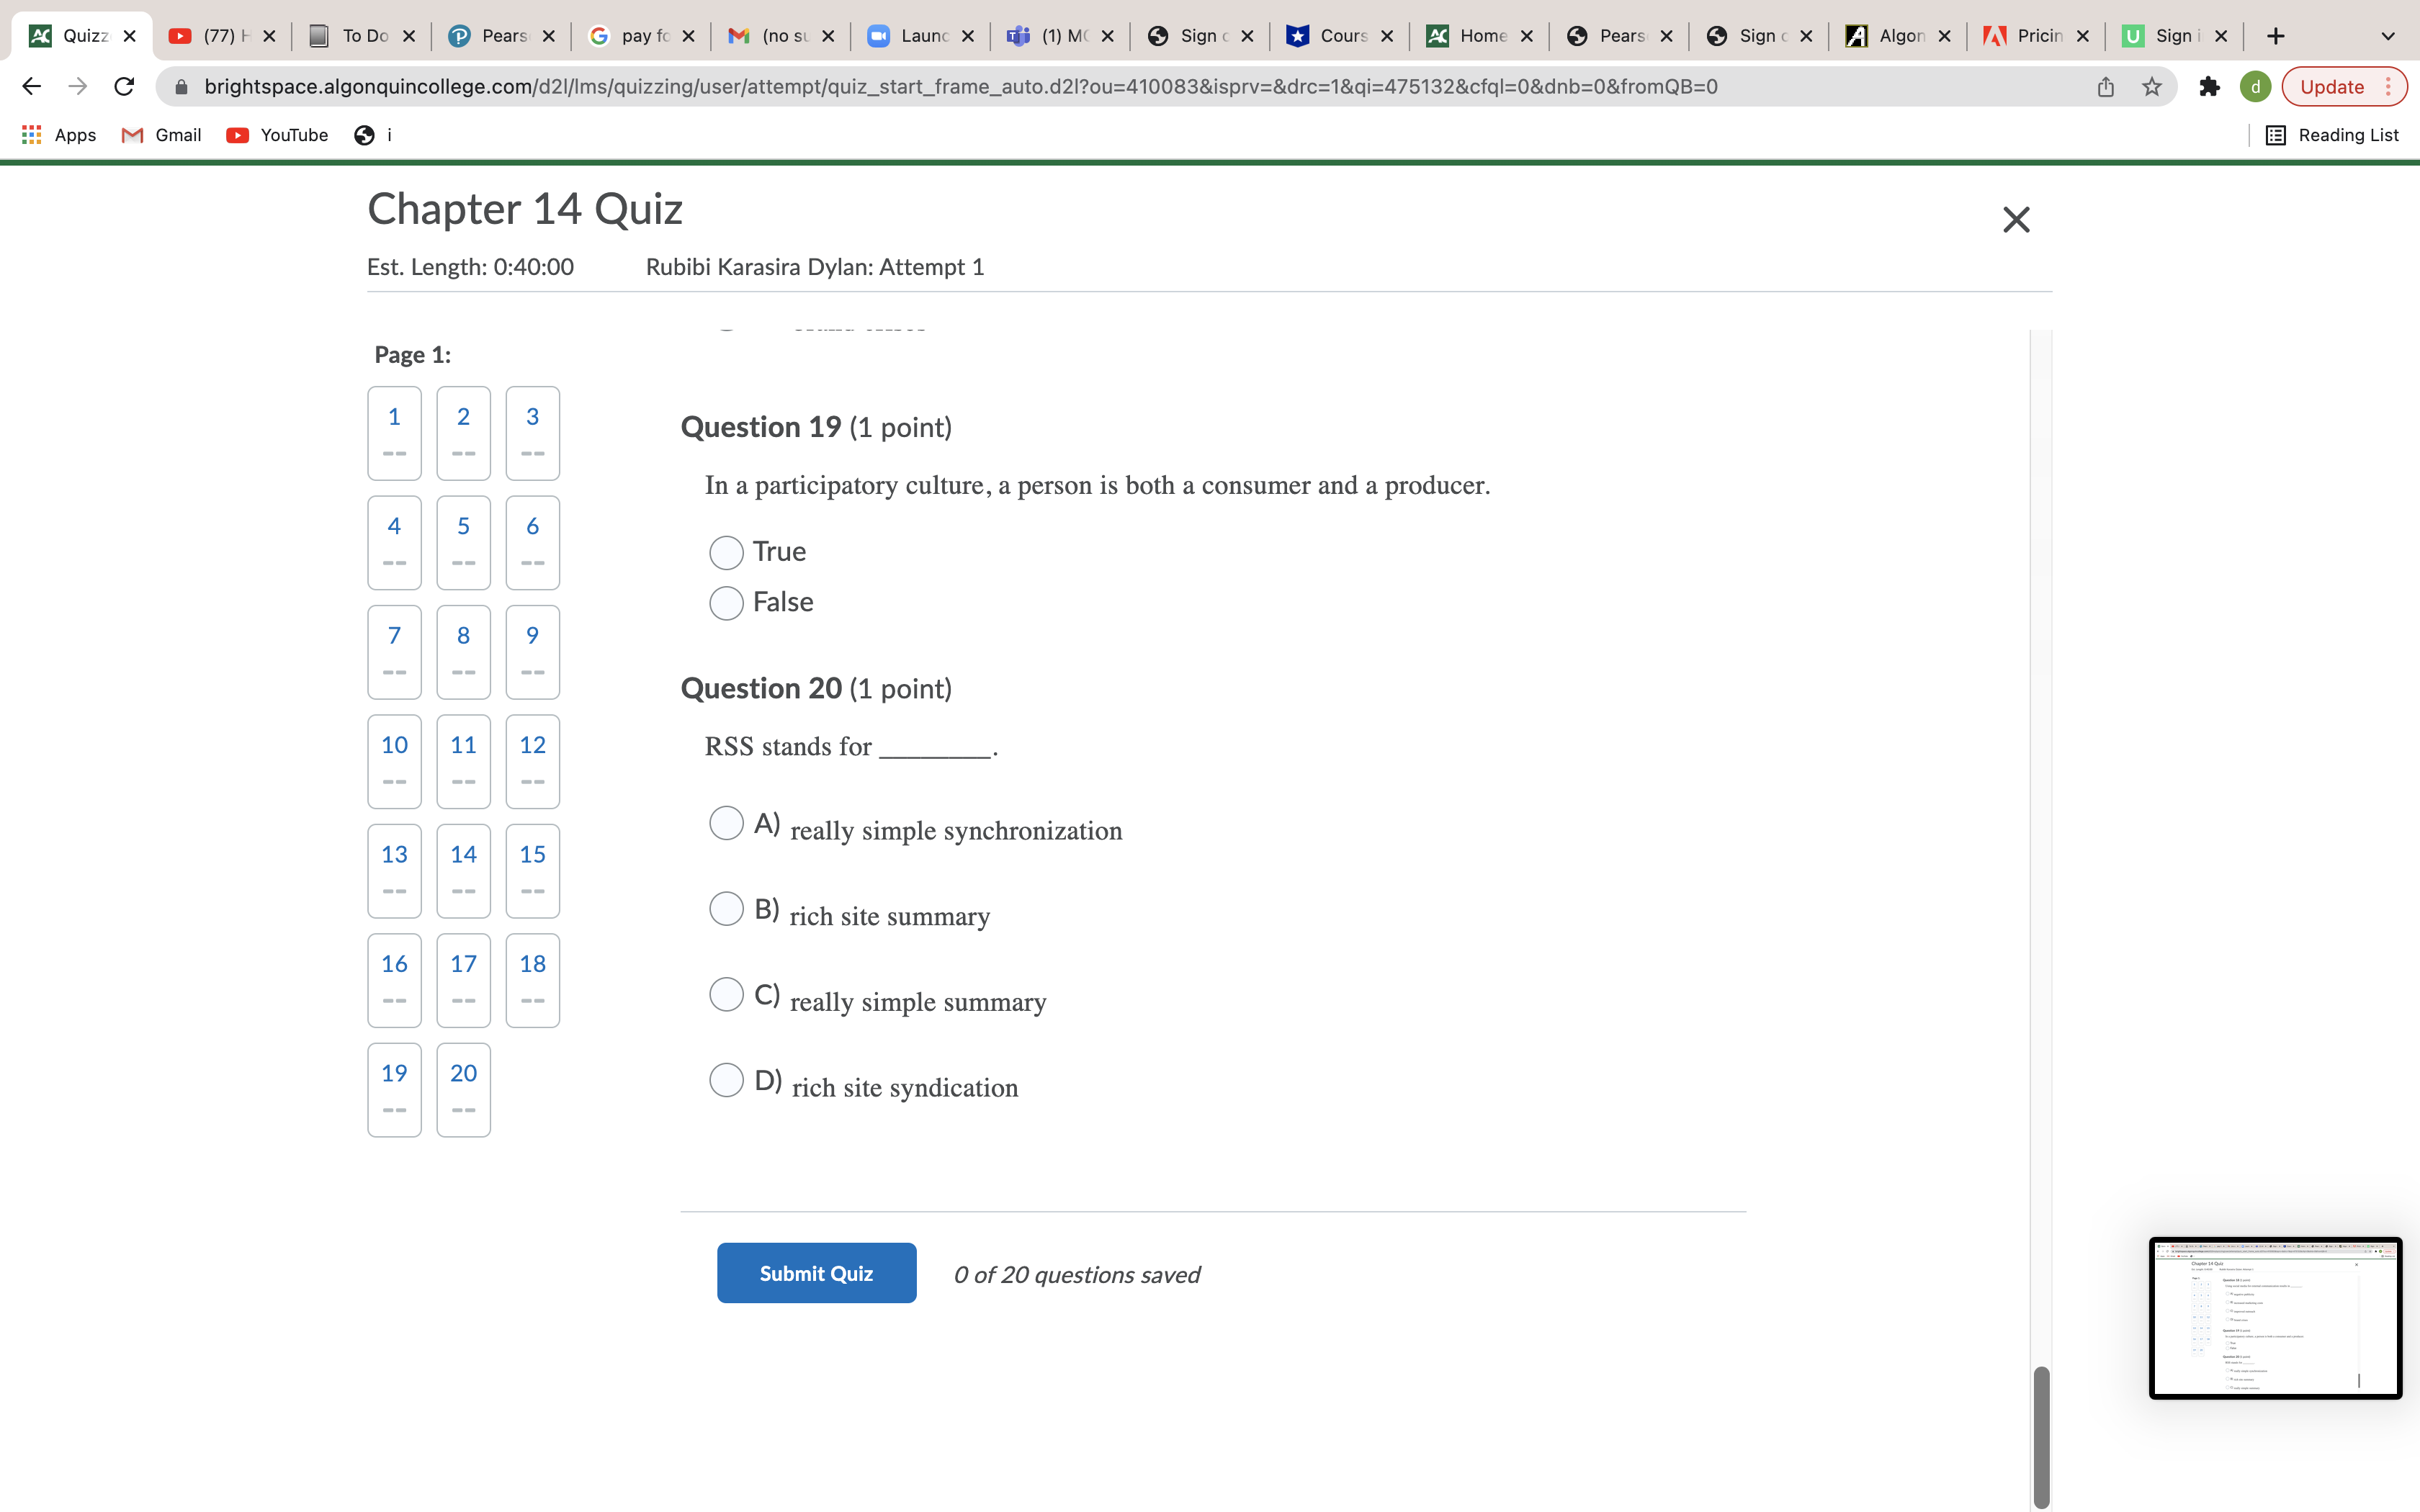
Task: Open Gmail from the bookmarks bar
Action: pyautogui.click(x=161, y=134)
